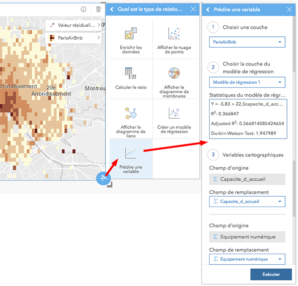298x286 pixels.
Task: Click the Equipement numérique origin field
Action: pos(247,237)
